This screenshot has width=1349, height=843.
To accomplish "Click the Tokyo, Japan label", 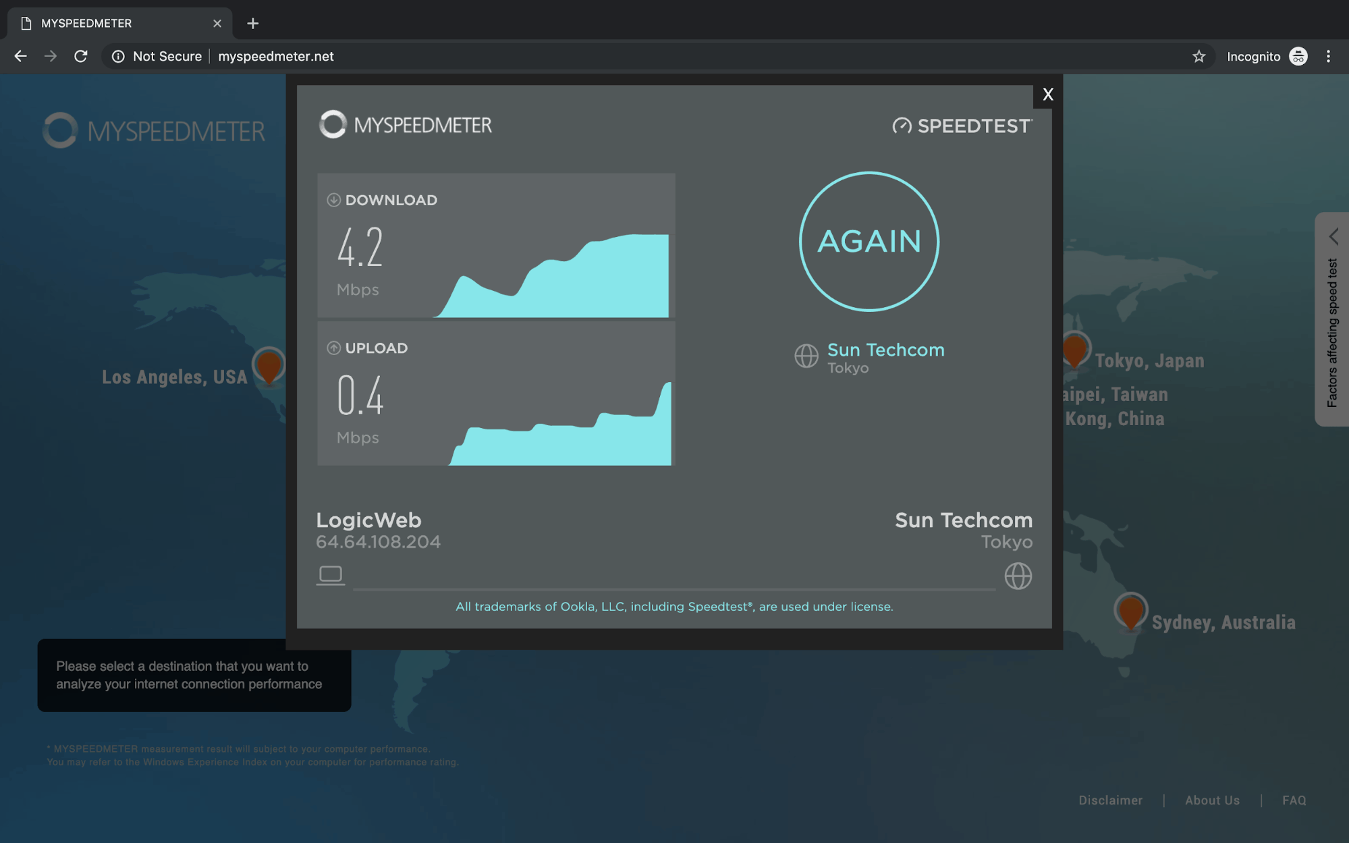I will 1149,361.
